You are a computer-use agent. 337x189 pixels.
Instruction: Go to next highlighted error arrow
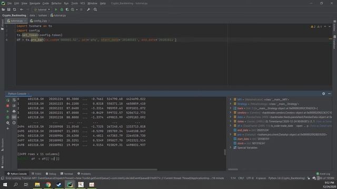point(330,27)
